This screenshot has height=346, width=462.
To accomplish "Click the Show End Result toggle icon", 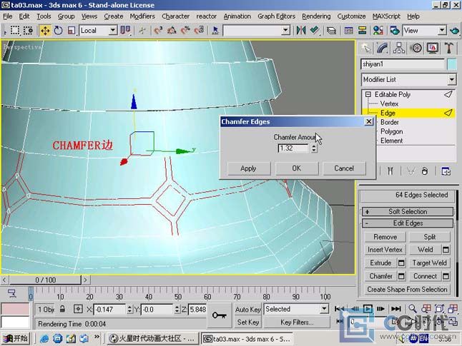I will coord(390,171).
